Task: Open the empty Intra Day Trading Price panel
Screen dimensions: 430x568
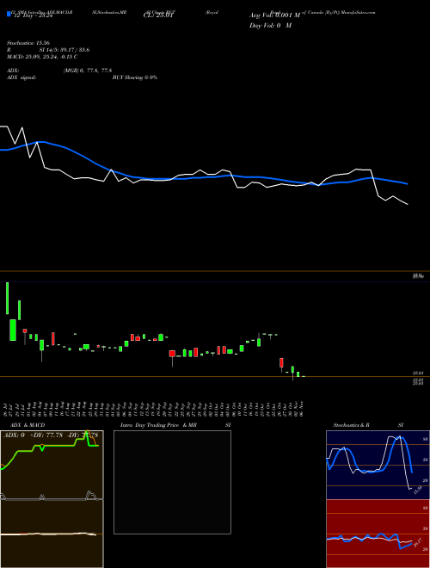Action: [x=172, y=482]
